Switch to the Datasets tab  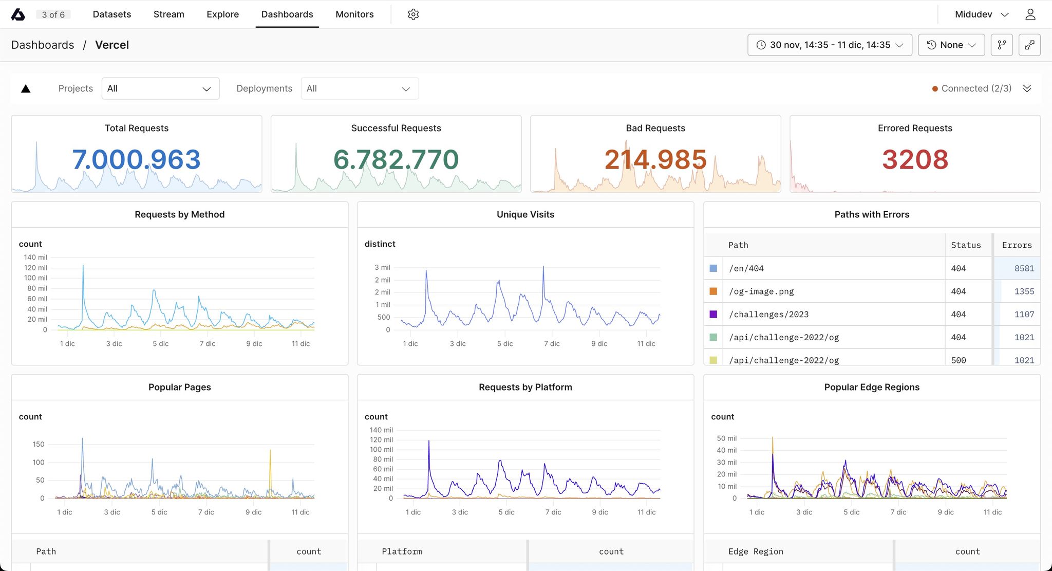(x=112, y=14)
